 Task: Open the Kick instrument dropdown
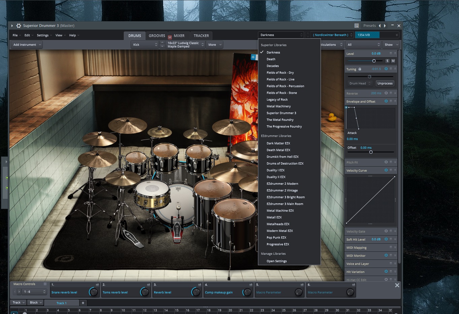click(145, 44)
